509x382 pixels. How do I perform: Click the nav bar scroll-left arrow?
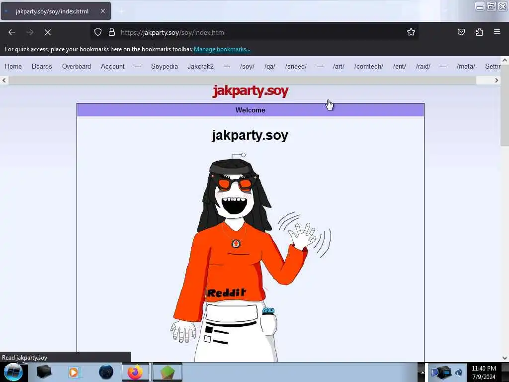click(x=4, y=80)
